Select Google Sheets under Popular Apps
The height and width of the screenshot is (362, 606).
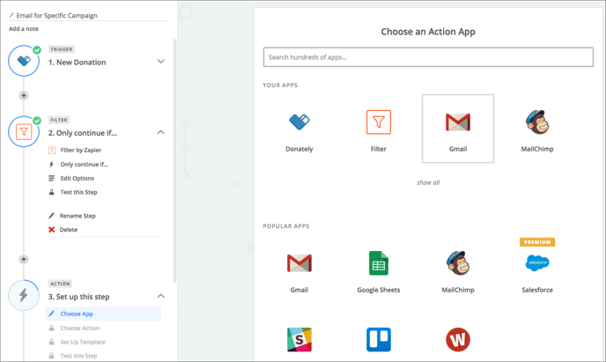coord(379,273)
